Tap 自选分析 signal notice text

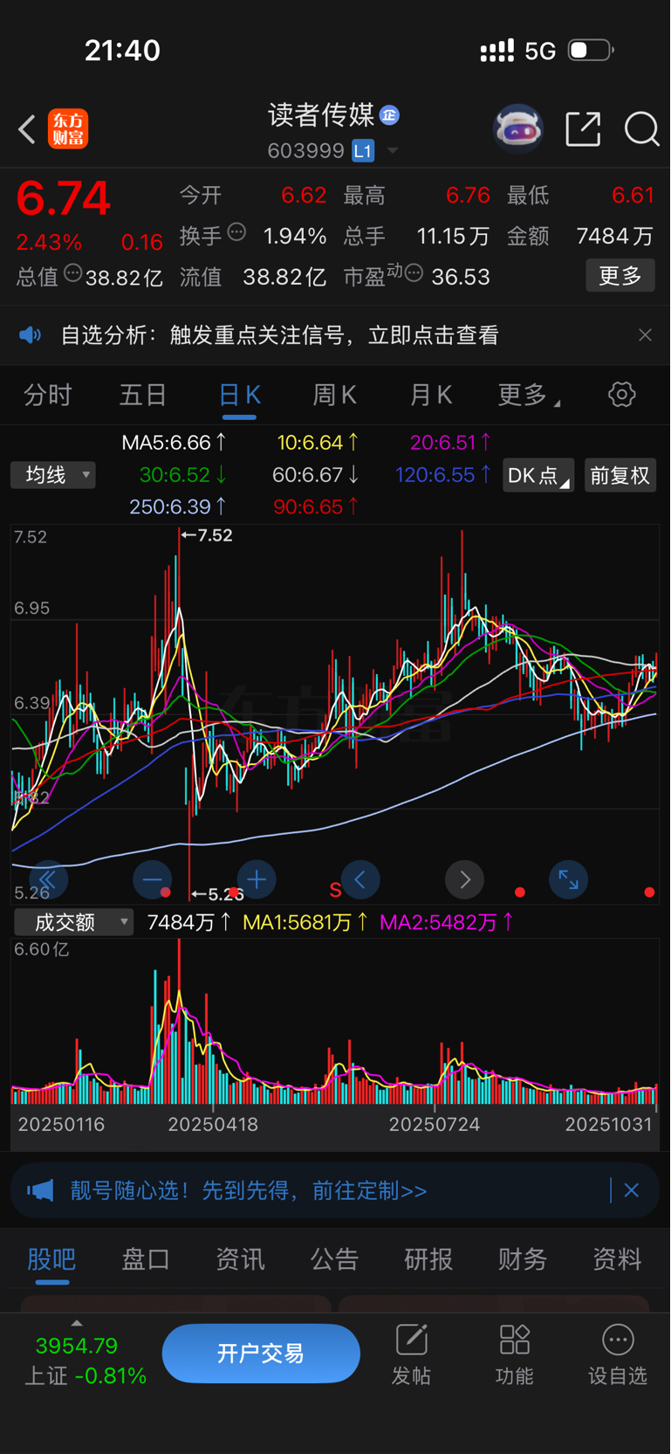(279, 335)
